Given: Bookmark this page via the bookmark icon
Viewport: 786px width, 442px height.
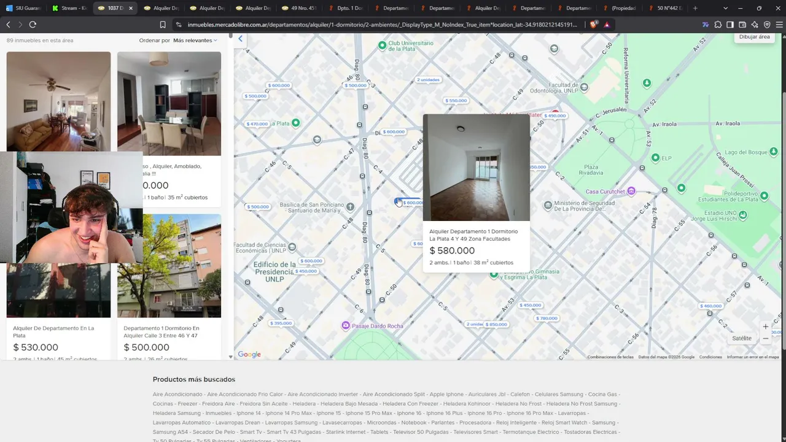Looking at the screenshot, I should pyautogui.click(x=163, y=25).
